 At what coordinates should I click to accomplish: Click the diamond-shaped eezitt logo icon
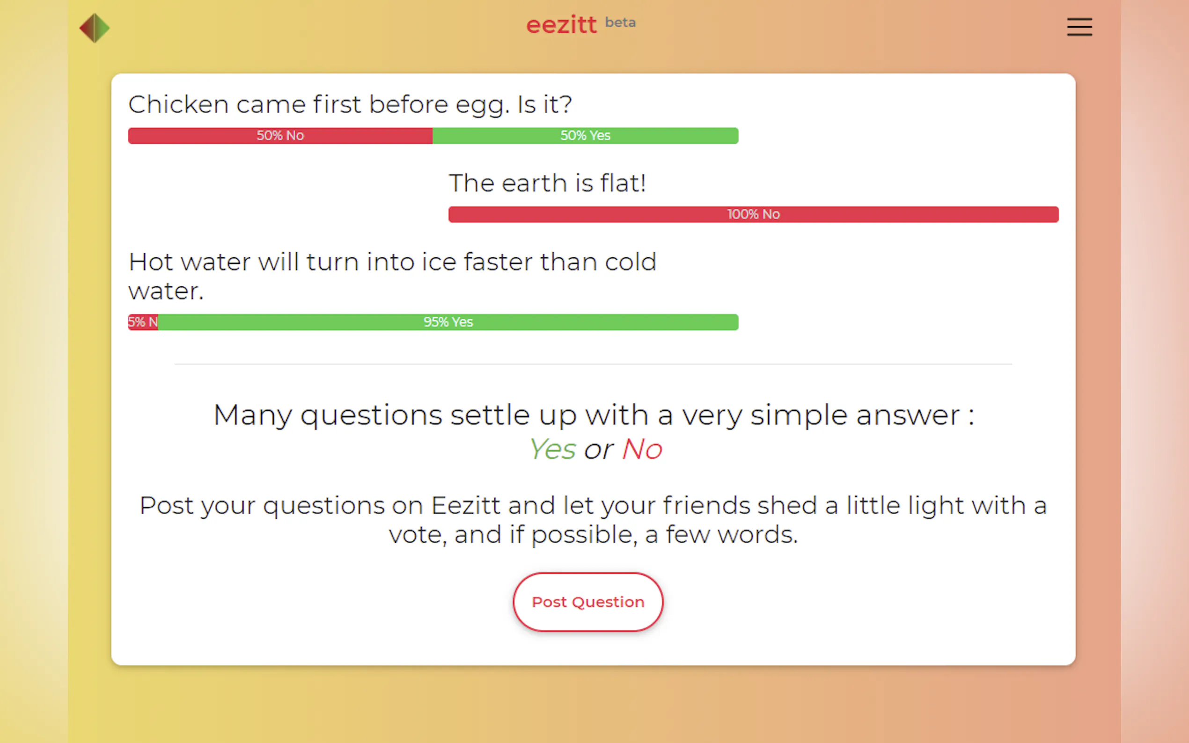pos(95,28)
